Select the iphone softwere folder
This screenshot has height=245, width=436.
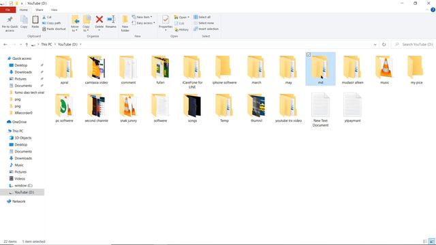224,69
